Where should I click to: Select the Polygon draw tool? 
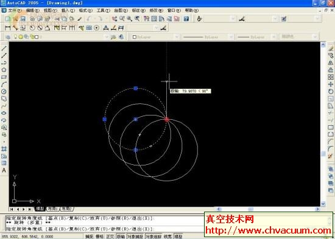(4, 70)
